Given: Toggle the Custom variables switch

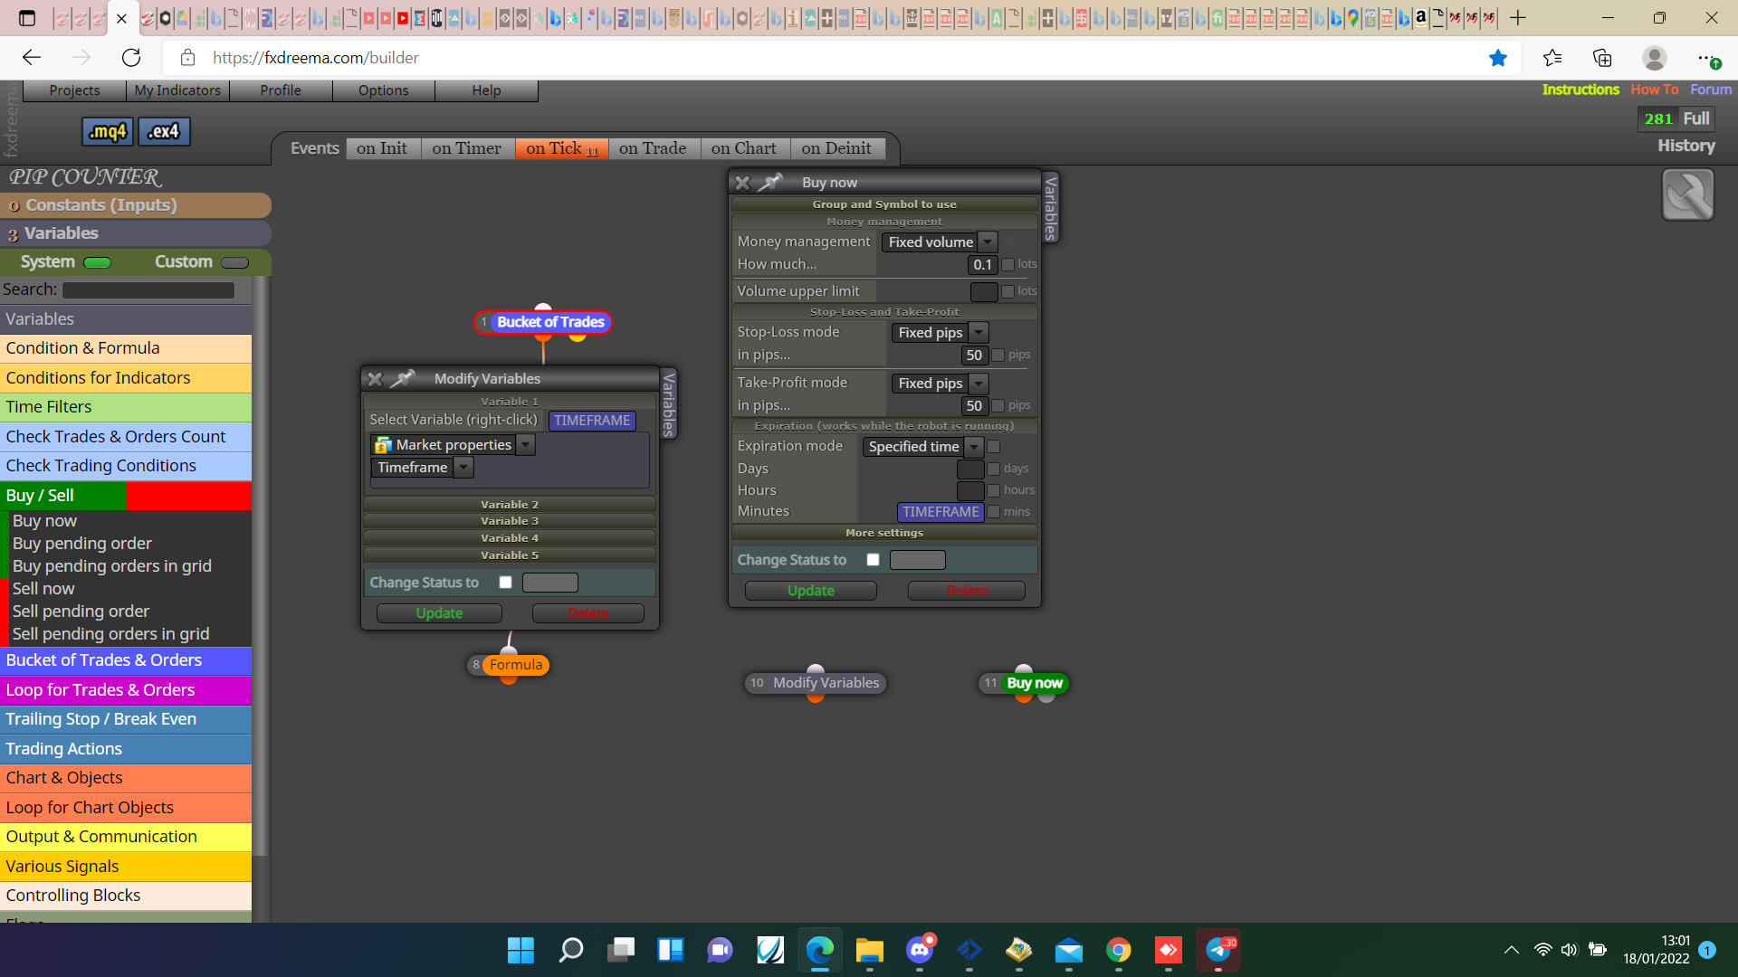Looking at the screenshot, I should pos(234,263).
